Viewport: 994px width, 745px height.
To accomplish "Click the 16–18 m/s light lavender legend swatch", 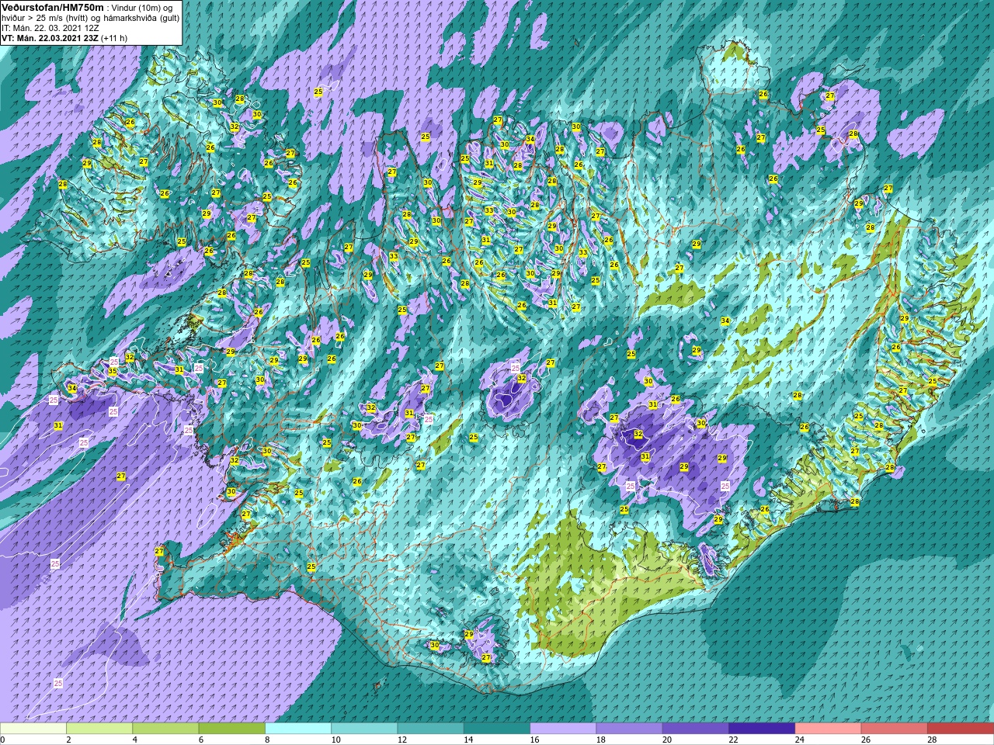I will click(563, 728).
